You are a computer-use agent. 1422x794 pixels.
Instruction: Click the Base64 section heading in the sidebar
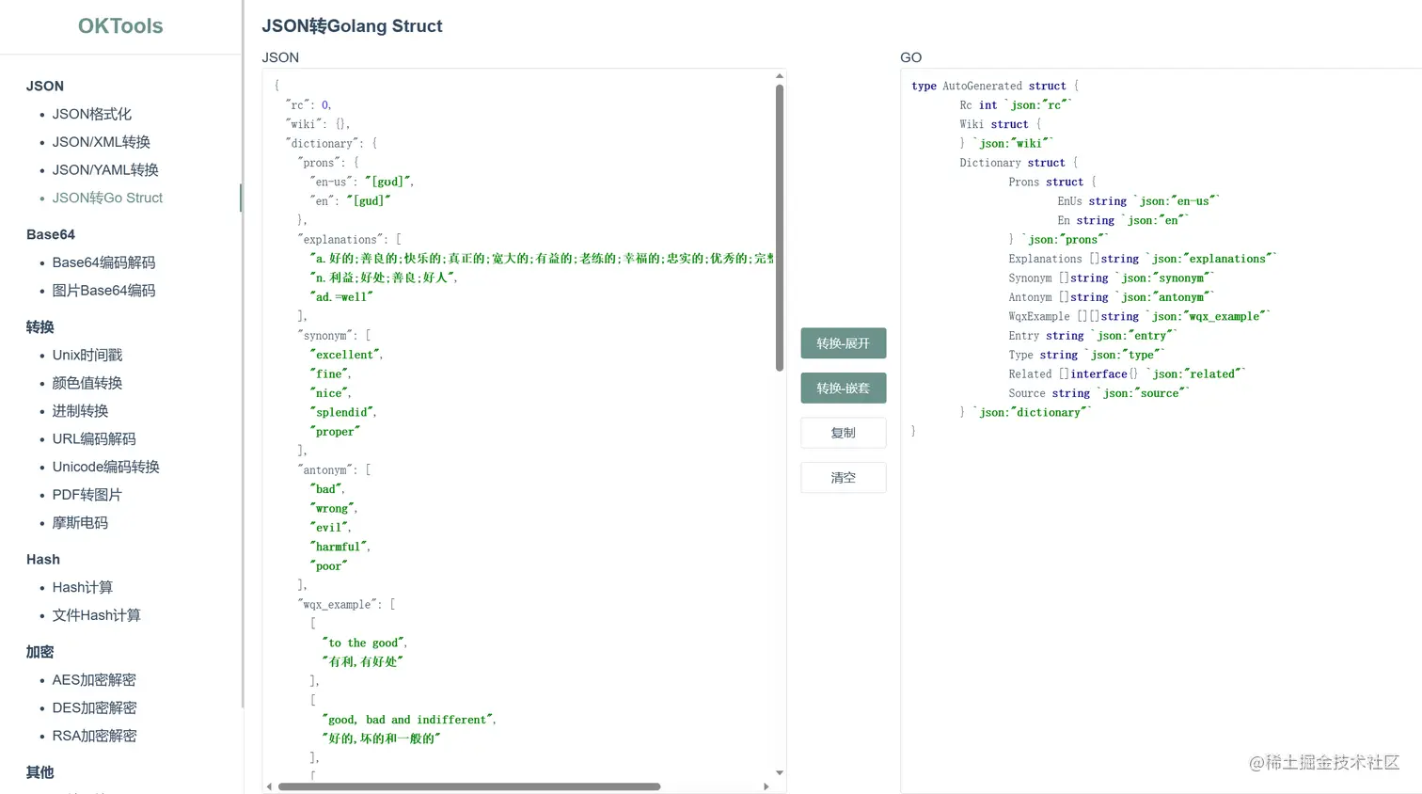51,234
